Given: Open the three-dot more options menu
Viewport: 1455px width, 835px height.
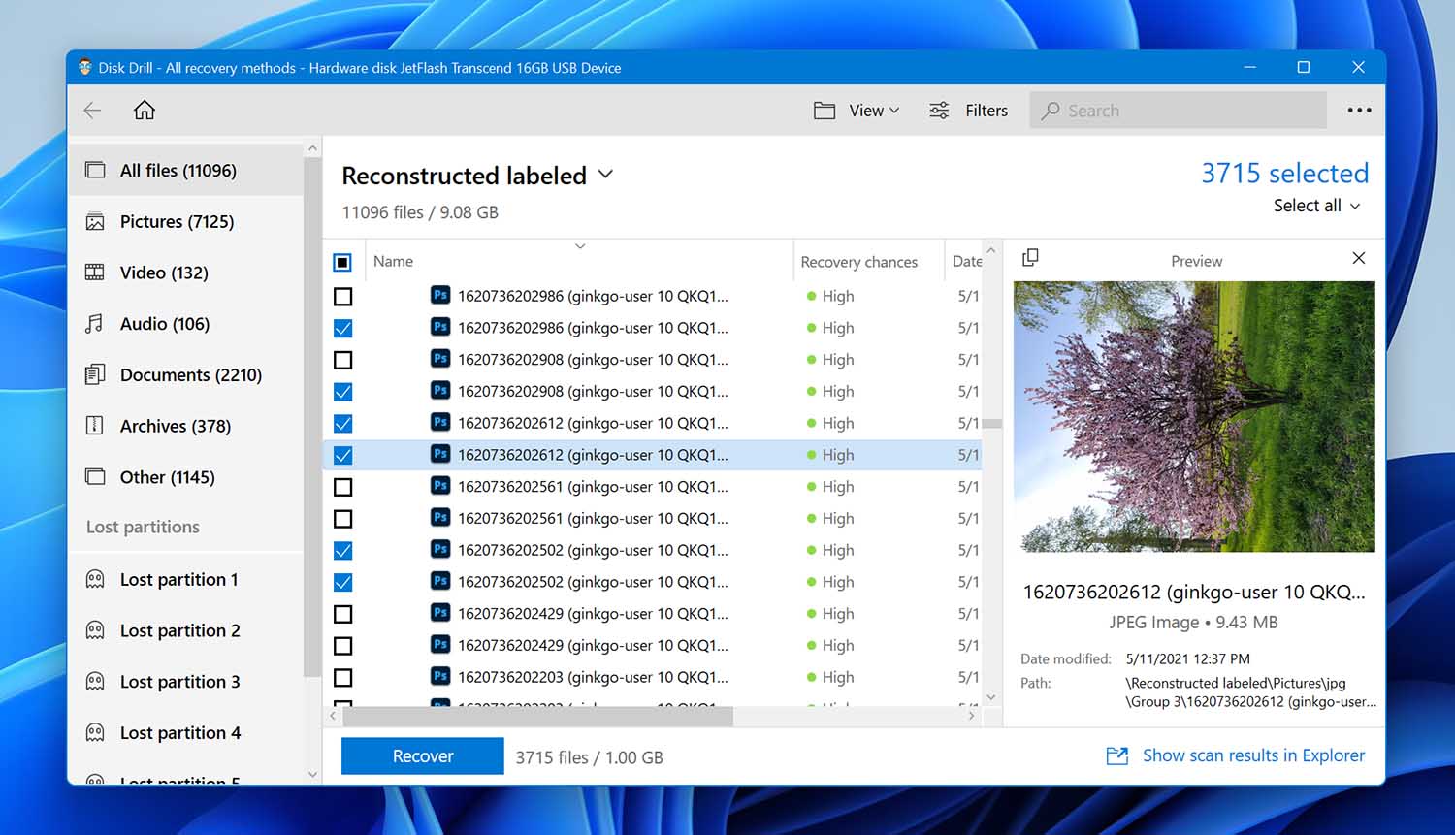Looking at the screenshot, I should [1359, 111].
